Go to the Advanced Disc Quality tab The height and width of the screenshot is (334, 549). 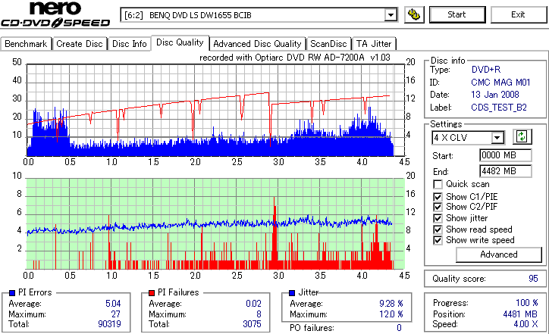[257, 44]
